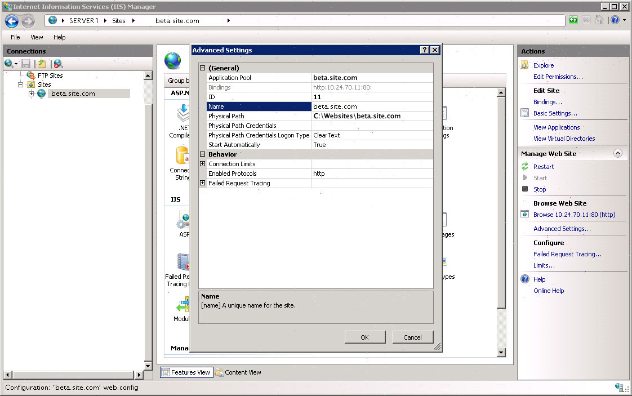This screenshot has width=632, height=396.
Task: Click the Limits link under Configure
Action: pos(544,265)
